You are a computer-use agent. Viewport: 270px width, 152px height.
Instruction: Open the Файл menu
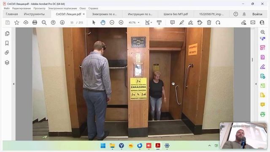tap(7, 8)
